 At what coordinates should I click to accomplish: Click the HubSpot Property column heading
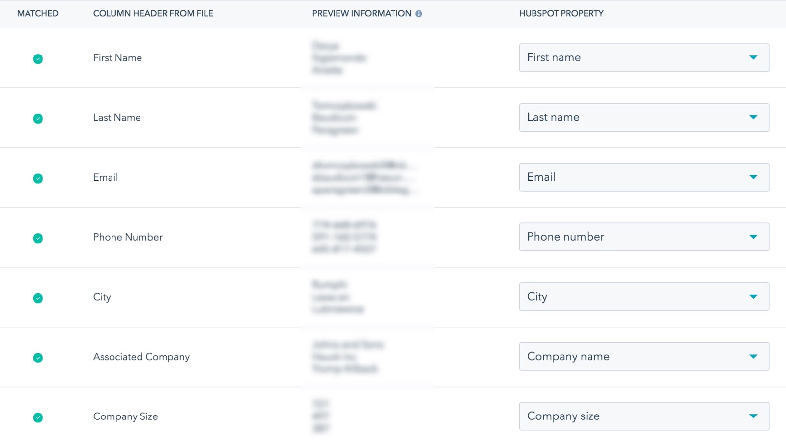point(561,14)
